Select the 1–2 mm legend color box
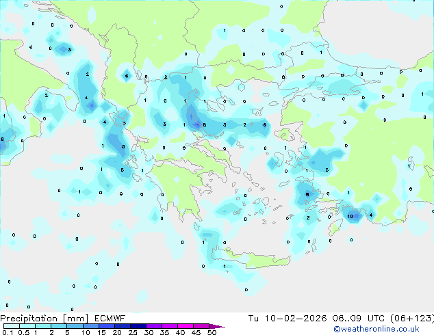 (43, 326)
